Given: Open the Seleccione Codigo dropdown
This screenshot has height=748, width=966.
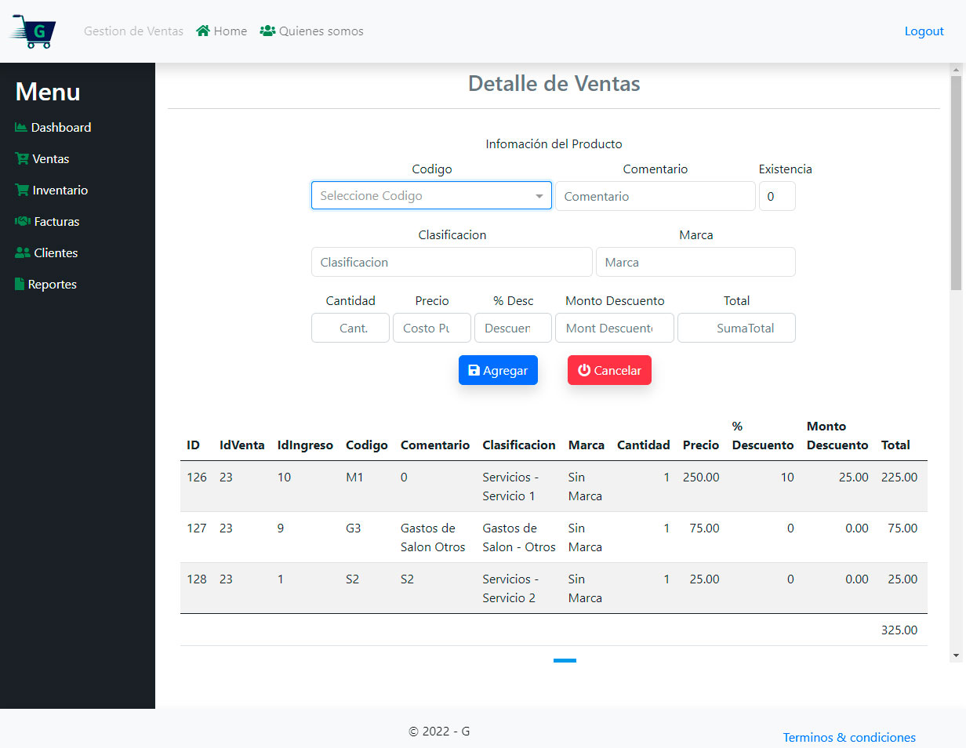Looking at the screenshot, I should point(431,196).
